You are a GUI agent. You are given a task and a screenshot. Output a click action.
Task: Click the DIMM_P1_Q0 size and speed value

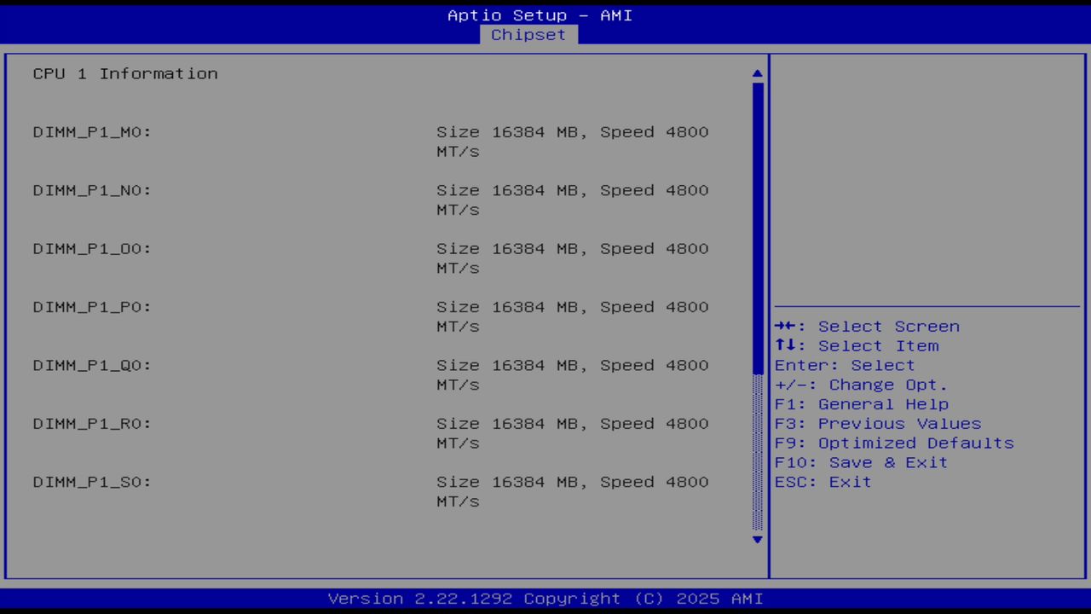tap(573, 375)
